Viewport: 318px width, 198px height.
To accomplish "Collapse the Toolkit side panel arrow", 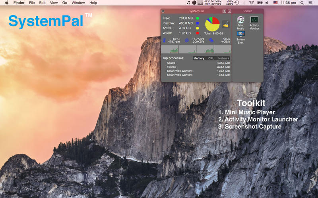I will point(229,11).
